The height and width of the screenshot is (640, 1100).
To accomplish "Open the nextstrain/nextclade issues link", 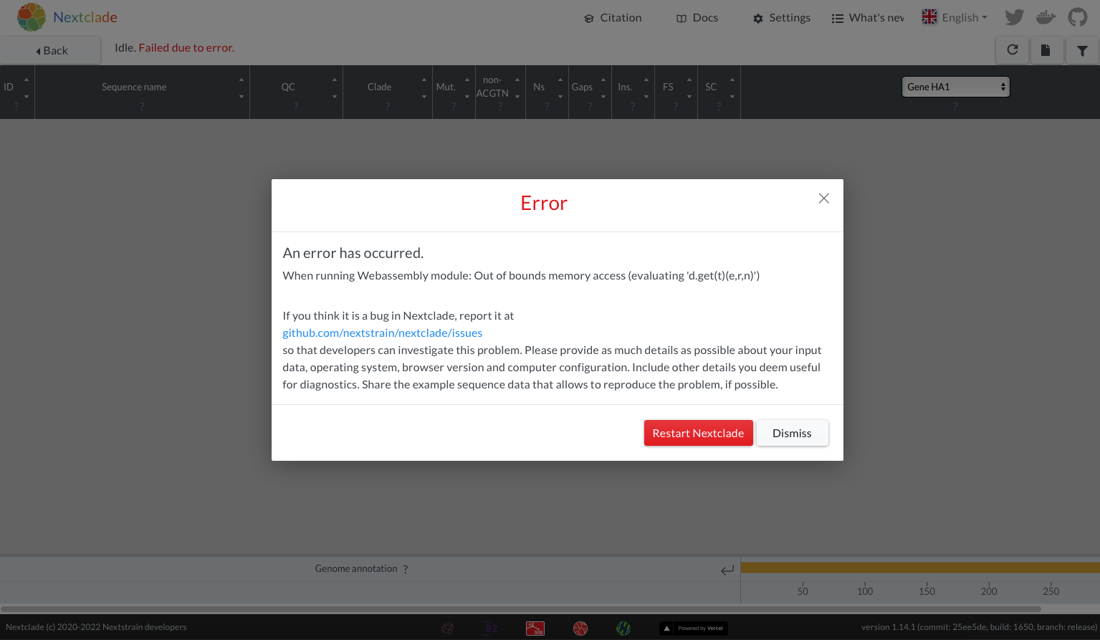I will click(382, 333).
